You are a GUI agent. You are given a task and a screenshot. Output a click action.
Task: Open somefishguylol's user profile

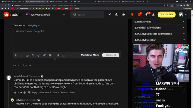(x=21, y=76)
